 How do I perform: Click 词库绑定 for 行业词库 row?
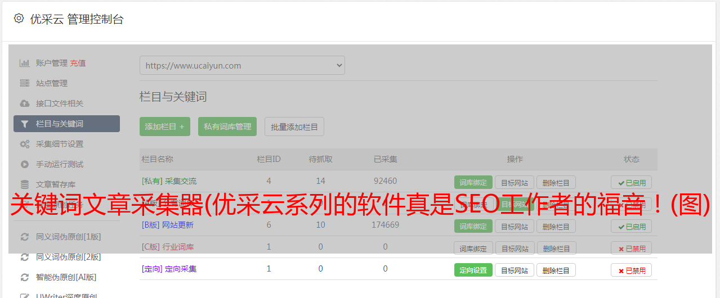tap(473, 248)
